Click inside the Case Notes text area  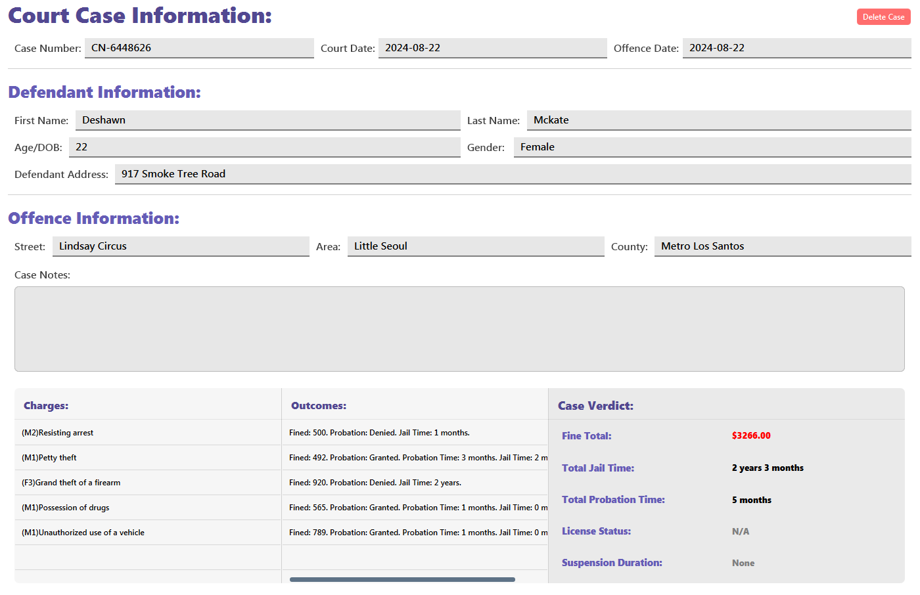[x=459, y=329]
